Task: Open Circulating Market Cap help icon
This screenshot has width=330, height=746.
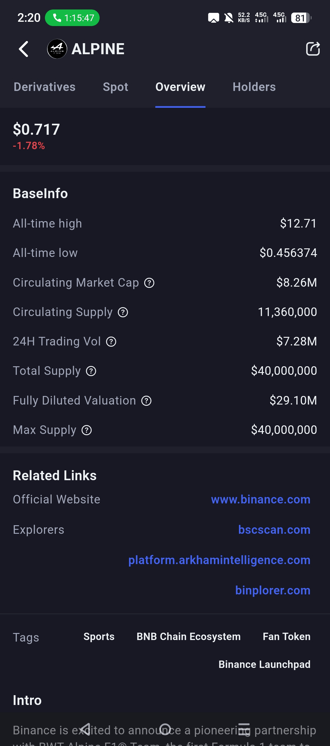Action: (x=149, y=283)
